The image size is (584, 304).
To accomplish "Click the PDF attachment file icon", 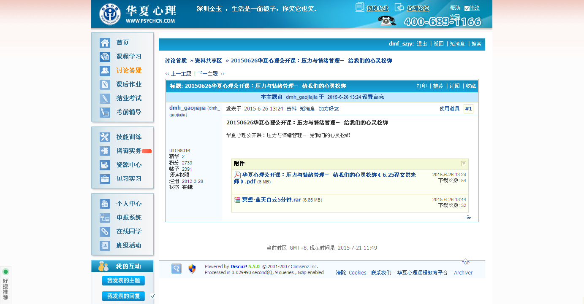I will 237,175.
